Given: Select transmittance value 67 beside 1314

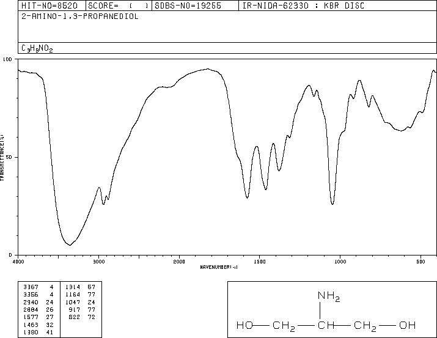Looking at the screenshot, I should [x=92, y=287].
